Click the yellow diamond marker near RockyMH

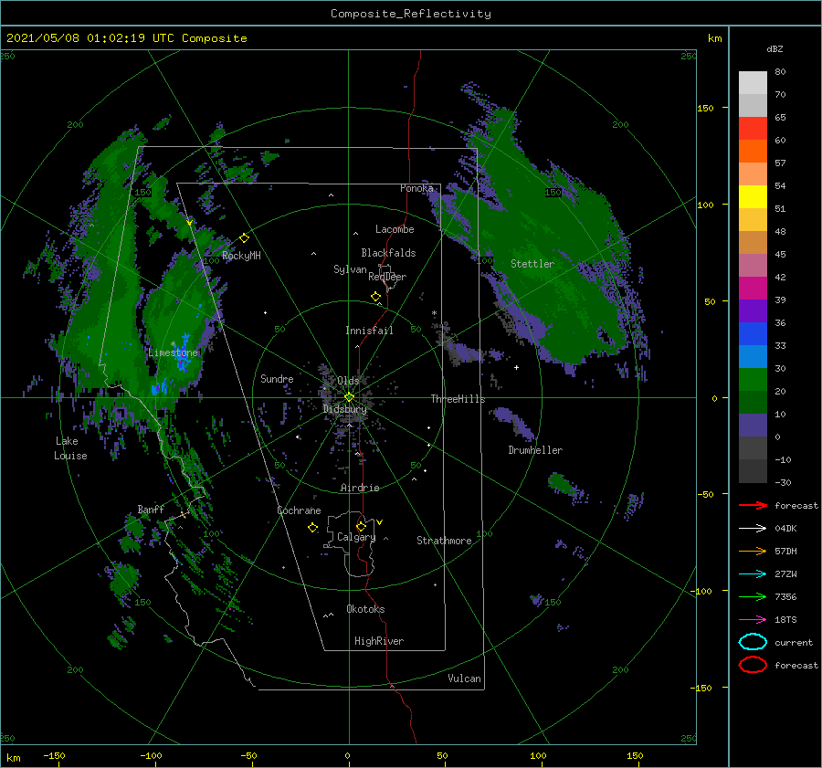244,238
